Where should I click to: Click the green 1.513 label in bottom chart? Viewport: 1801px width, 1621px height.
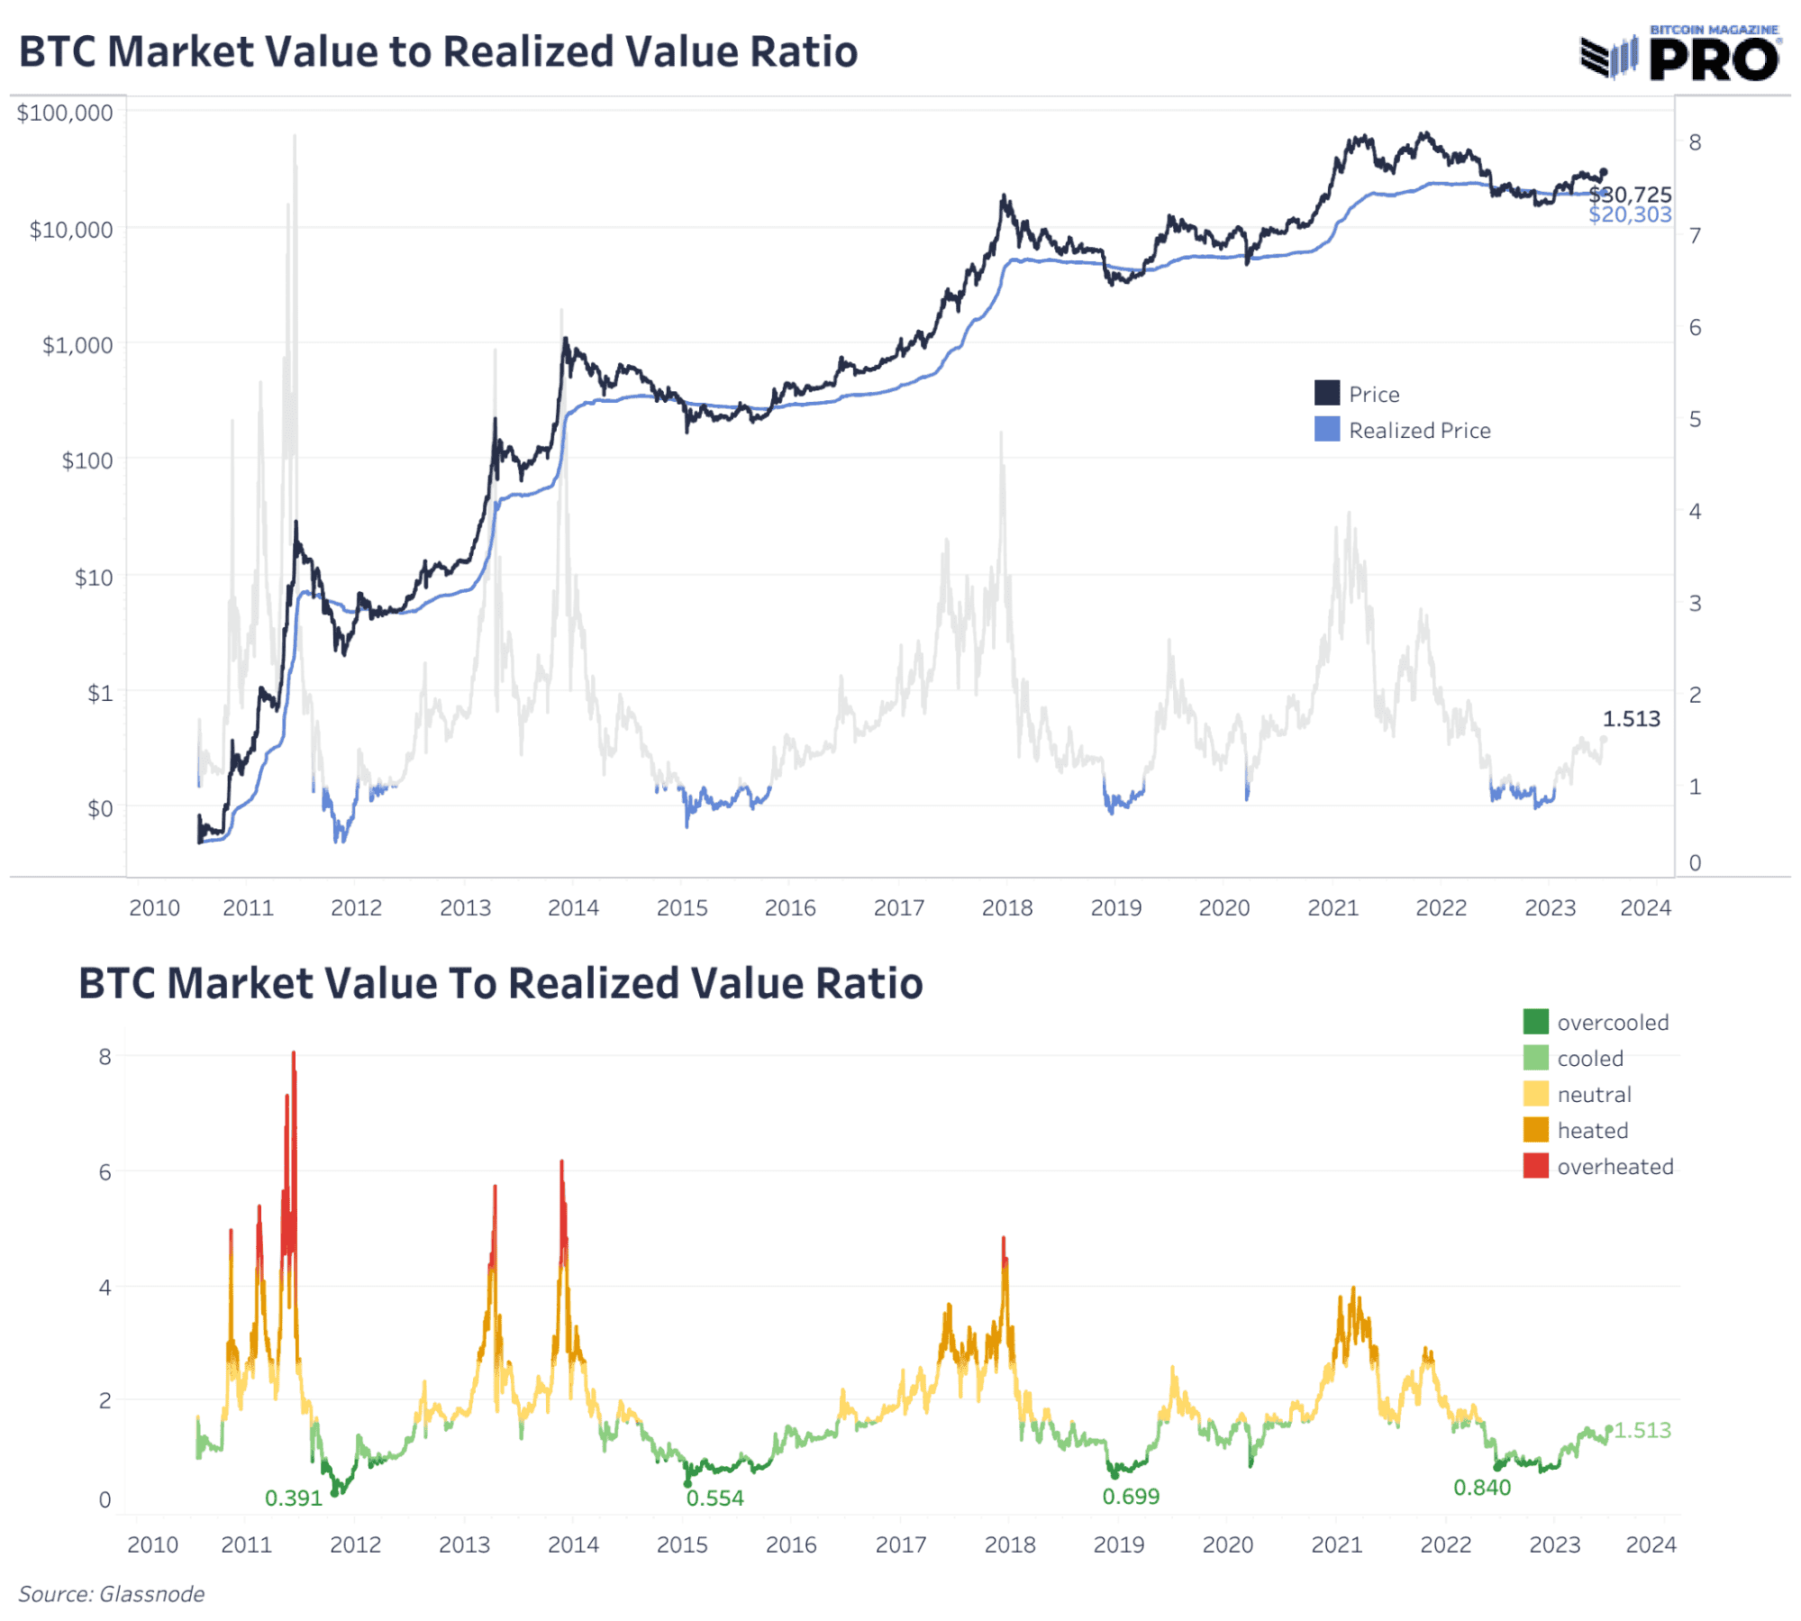(x=1642, y=1429)
